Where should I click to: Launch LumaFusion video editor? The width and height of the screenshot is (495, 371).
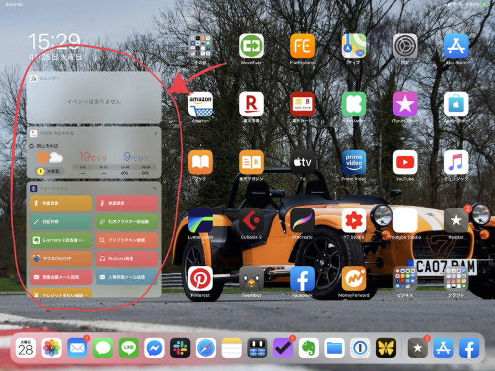pyautogui.click(x=200, y=220)
